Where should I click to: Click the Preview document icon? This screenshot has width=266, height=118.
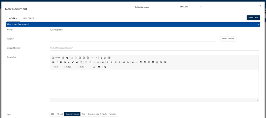click(x=63, y=58)
